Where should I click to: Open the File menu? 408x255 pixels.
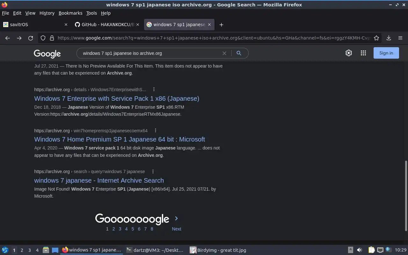(5, 13)
